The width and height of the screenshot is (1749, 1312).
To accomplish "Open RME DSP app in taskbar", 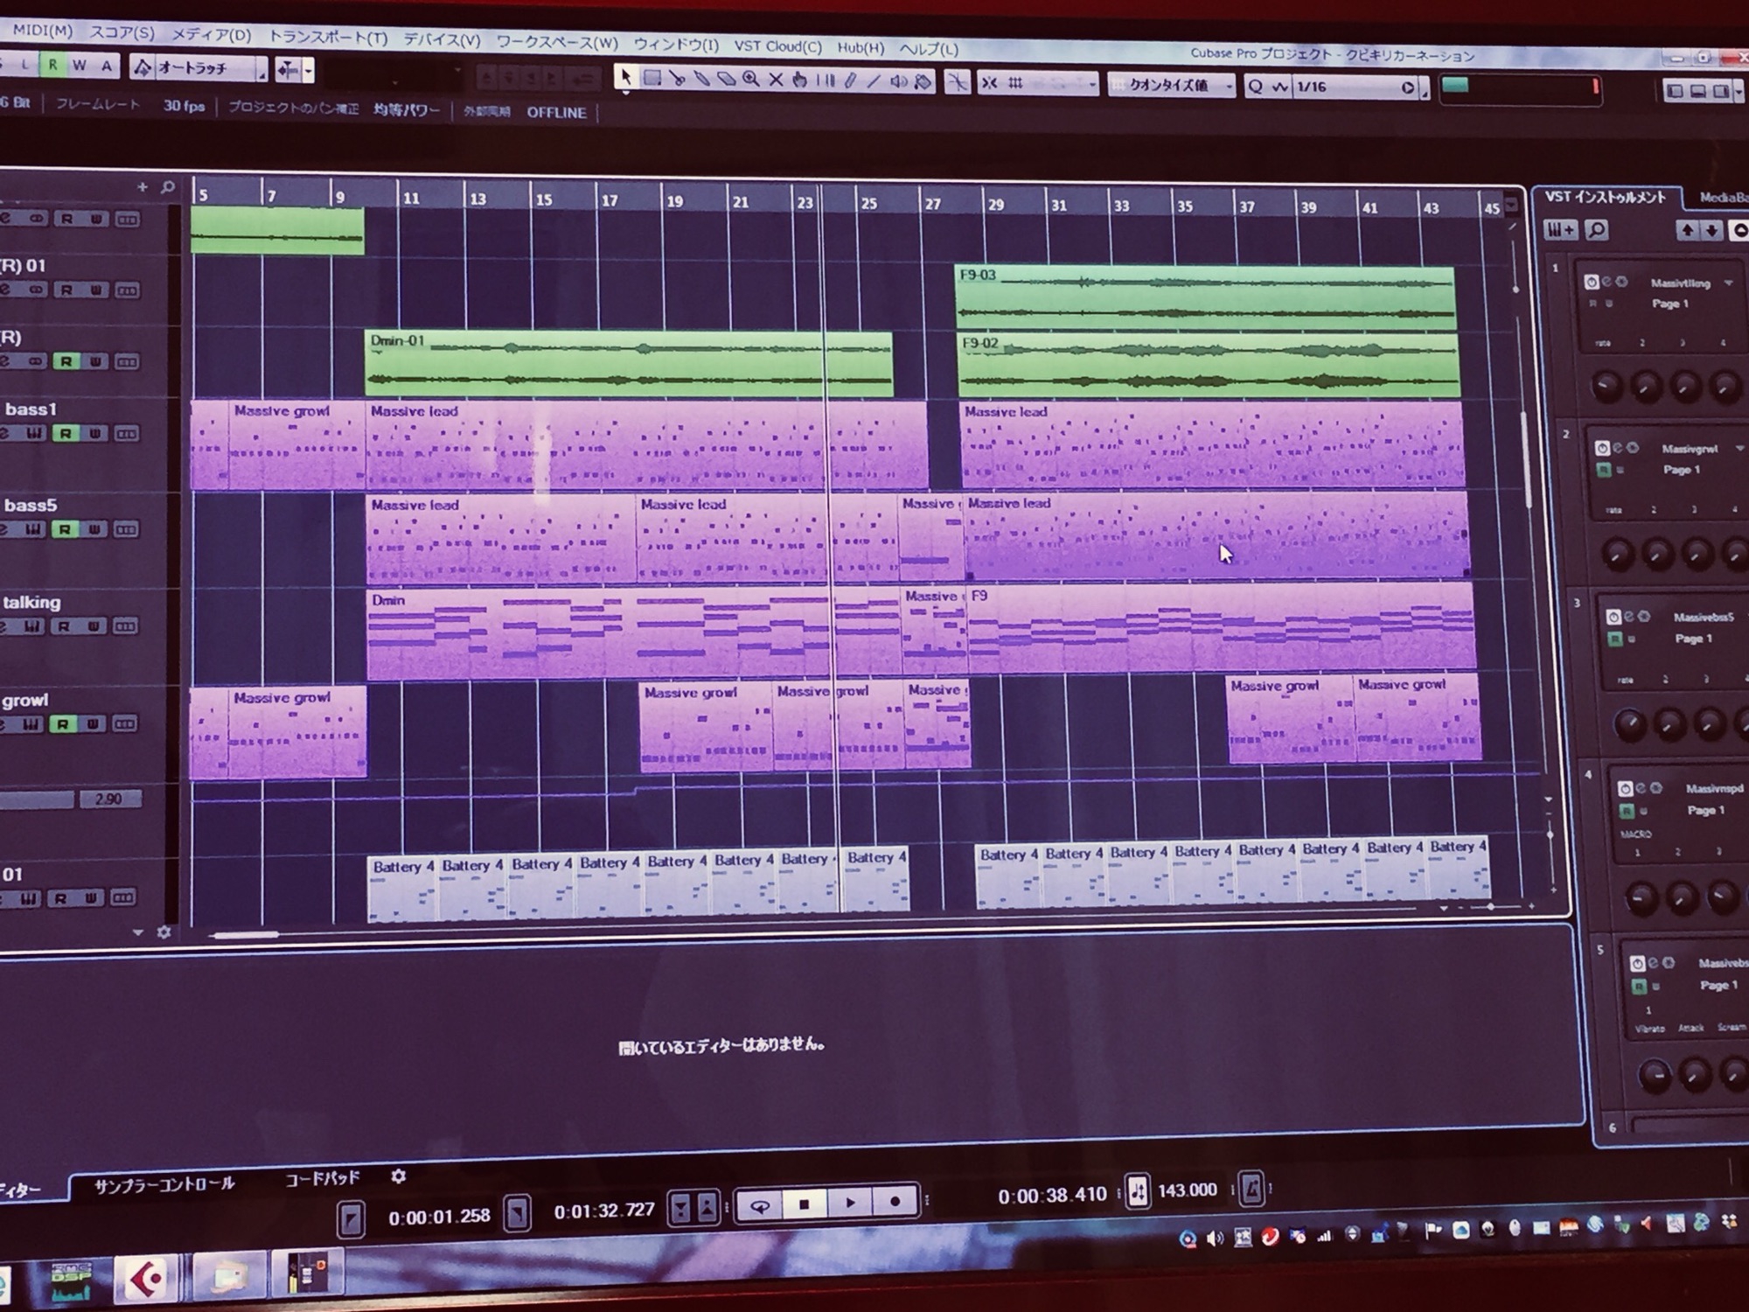I will pos(71,1282).
